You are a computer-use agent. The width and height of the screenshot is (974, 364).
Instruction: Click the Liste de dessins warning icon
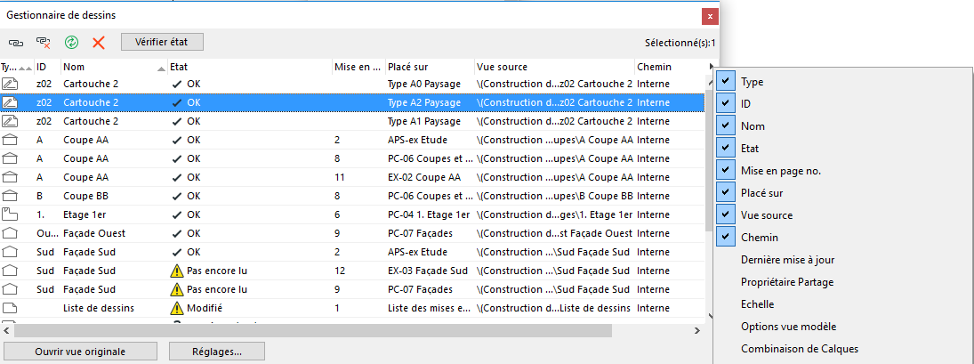coord(177,308)
